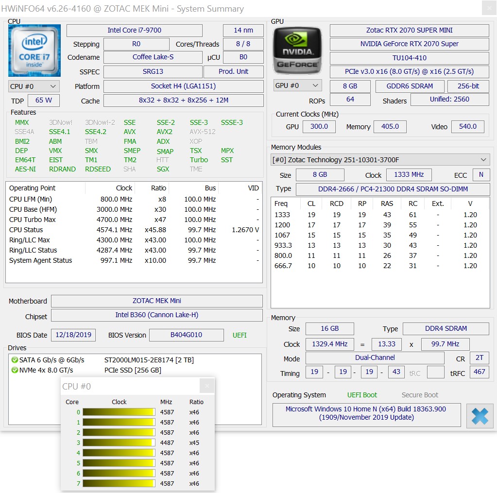This screenshot has width=497, height=493.
Task: Click the Unified: 2560 shaders value
Action: click(449, 100)
